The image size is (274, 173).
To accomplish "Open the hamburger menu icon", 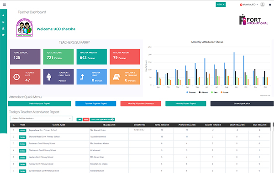I will coord(5,5).
